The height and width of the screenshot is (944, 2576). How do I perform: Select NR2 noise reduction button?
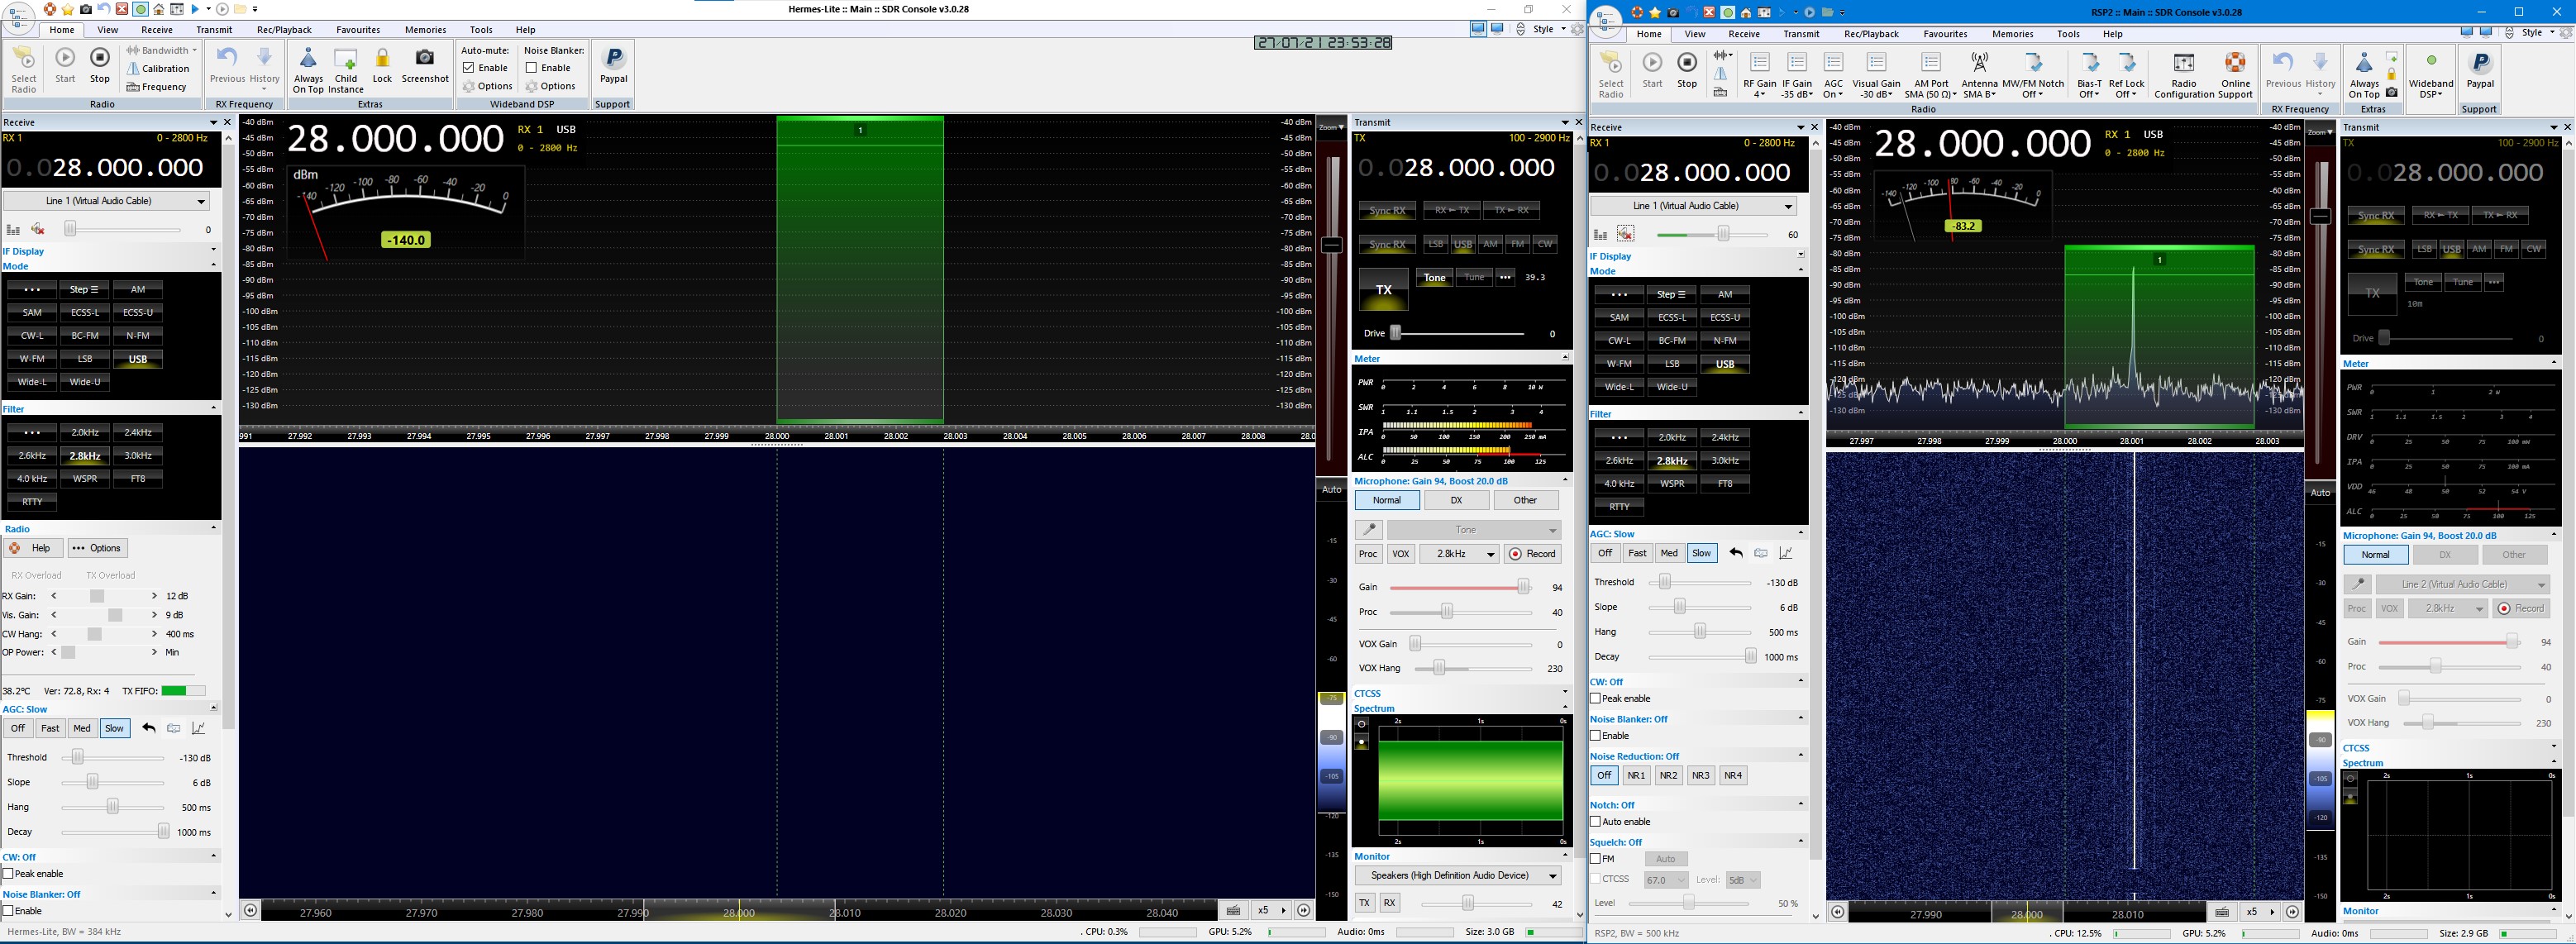(1668, 775)
